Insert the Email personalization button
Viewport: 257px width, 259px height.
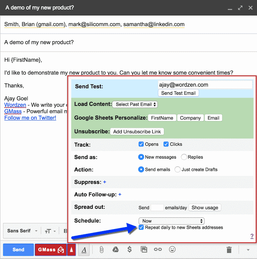[213, 118]
